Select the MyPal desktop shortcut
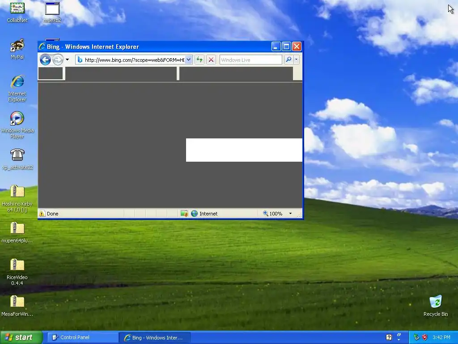This screenshot has width=458, height=344. click(17, 49)
